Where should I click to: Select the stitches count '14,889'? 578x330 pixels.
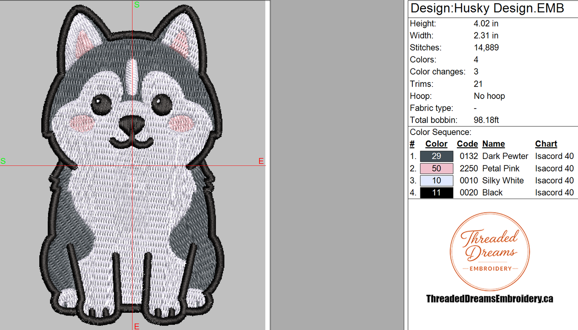click(x=486, y=48)
